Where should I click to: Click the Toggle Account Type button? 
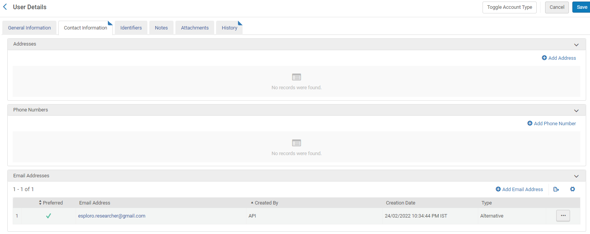(509, 7)
